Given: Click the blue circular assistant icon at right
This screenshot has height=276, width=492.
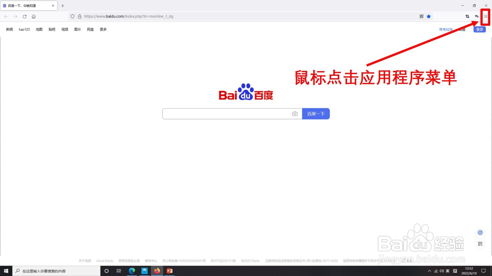Looking at the screenshot, I should [480, 232].
